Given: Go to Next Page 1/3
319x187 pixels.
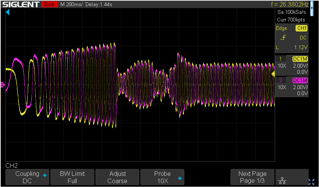Looking at the screenshot, I should pos(252,177).
